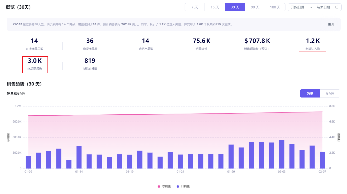Choose the 30 天 range tab
Image resolution: width=347 pixels, height=194 pixels.
[235, 7]
